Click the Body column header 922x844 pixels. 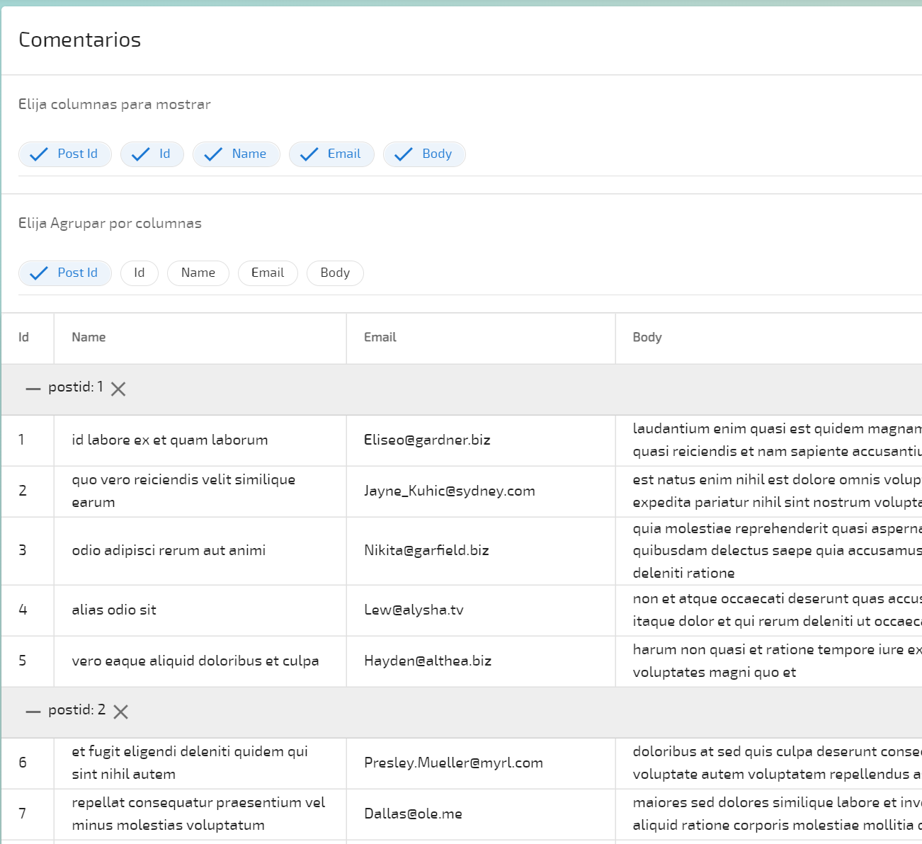(x=647, y=338)
